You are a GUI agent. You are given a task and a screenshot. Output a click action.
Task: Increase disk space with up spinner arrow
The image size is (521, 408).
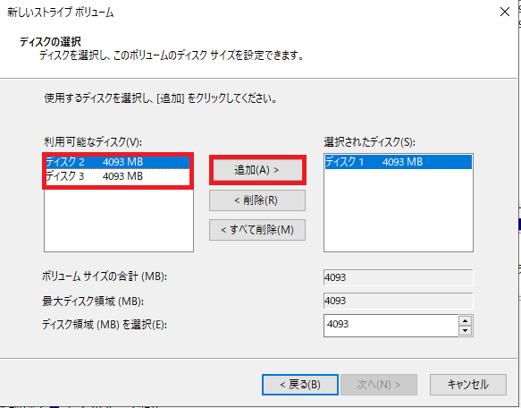[x=466, y=321]
